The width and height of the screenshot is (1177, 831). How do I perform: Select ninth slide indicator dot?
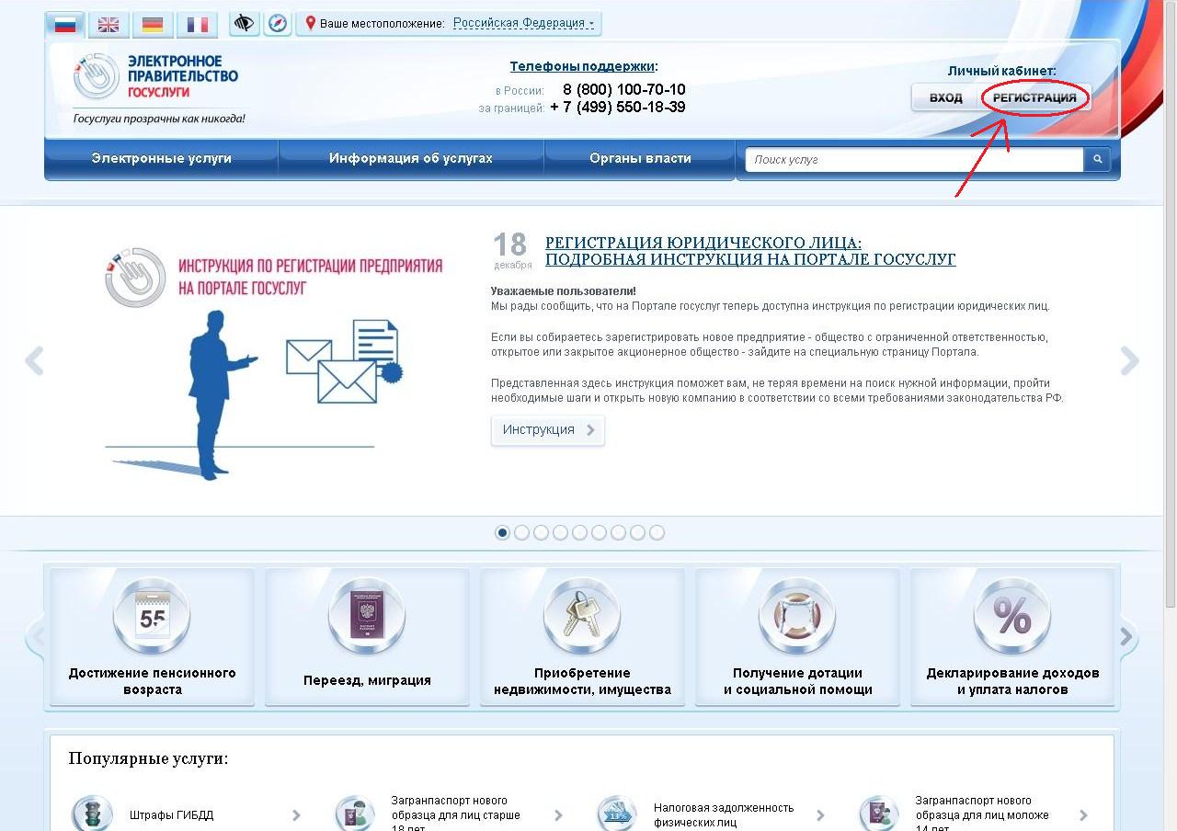point(657,532)
